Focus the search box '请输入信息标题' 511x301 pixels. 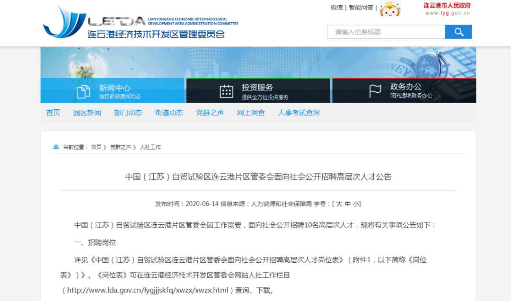coord(386,32)
